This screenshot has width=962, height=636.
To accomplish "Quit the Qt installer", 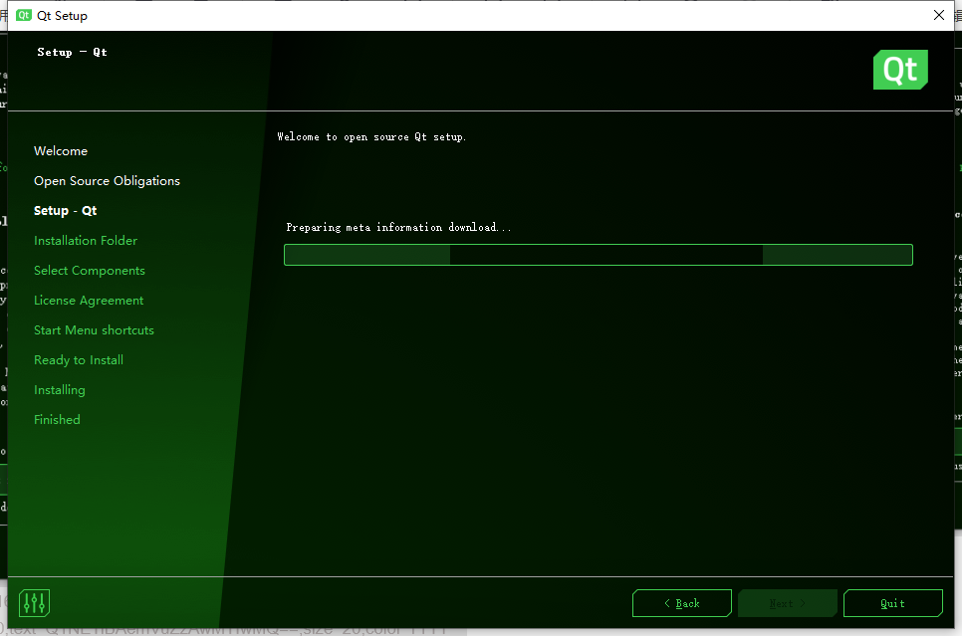I will click(892, 602).
